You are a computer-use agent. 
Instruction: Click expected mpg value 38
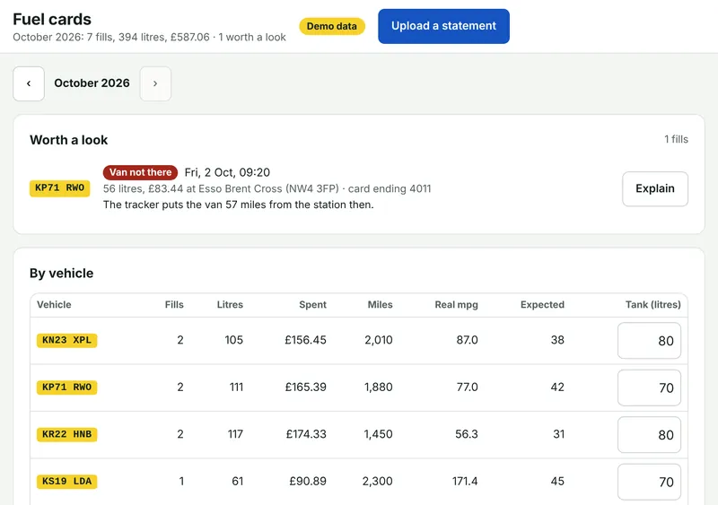click(557, 340)
